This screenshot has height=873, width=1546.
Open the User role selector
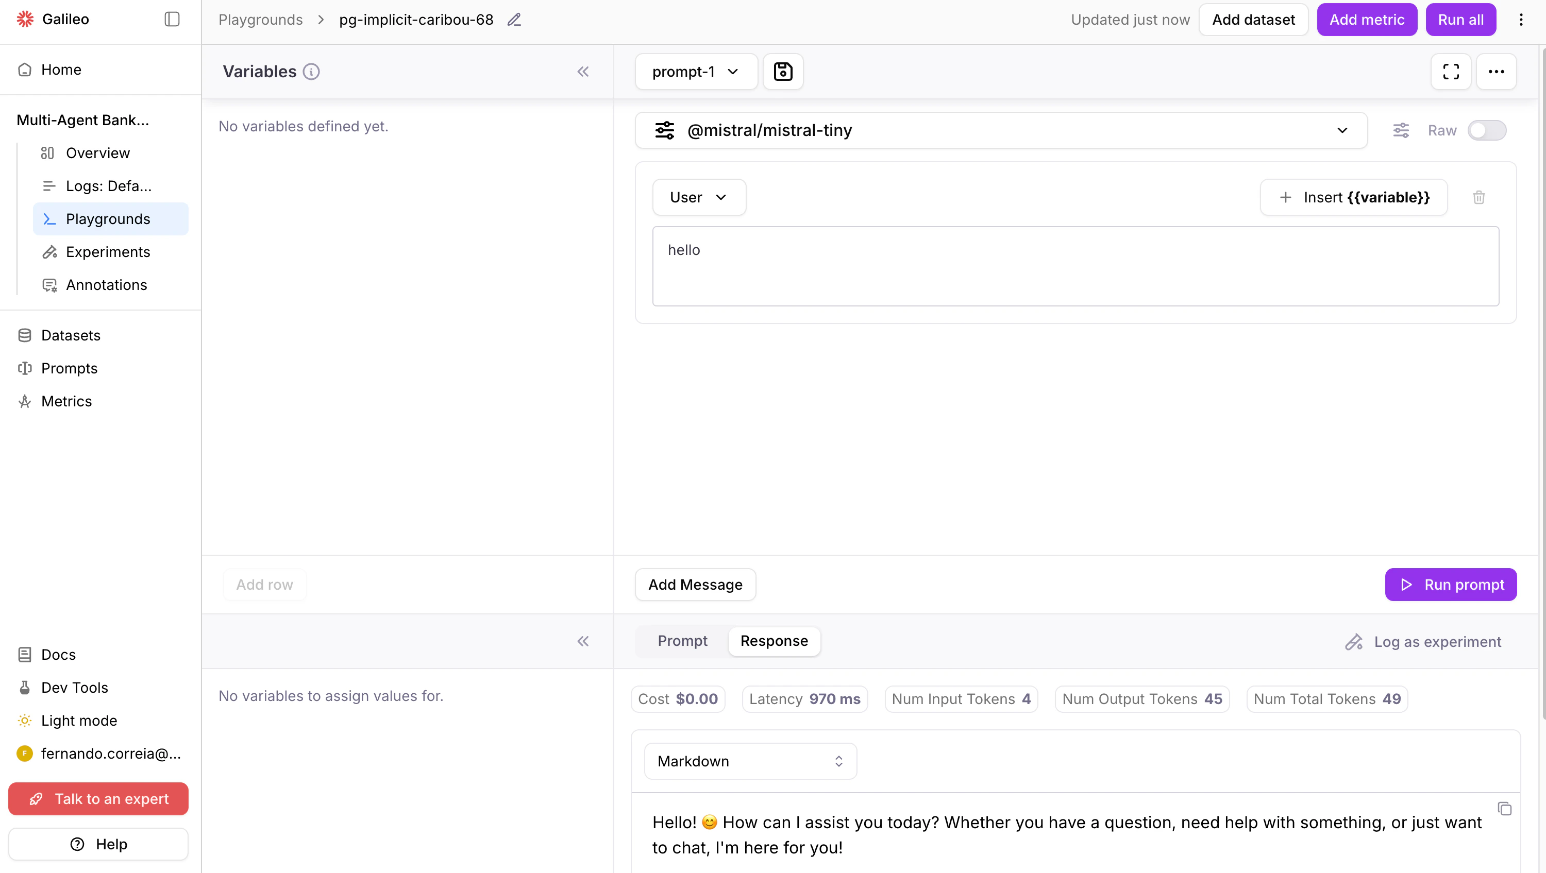(699, 197)
